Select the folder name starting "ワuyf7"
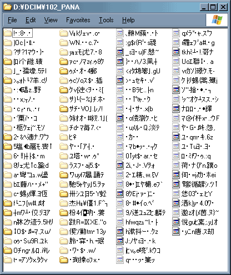Viewport: 231px width, 275px height. (x=87, y=175)
